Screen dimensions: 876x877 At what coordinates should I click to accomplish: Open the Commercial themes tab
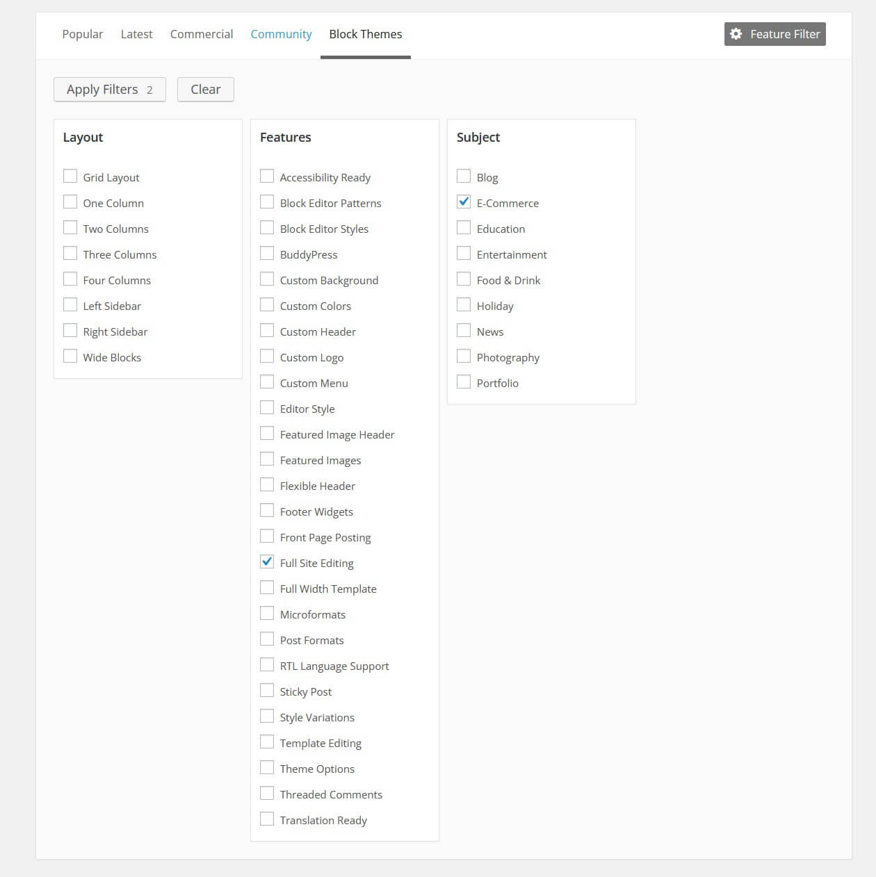201,33
